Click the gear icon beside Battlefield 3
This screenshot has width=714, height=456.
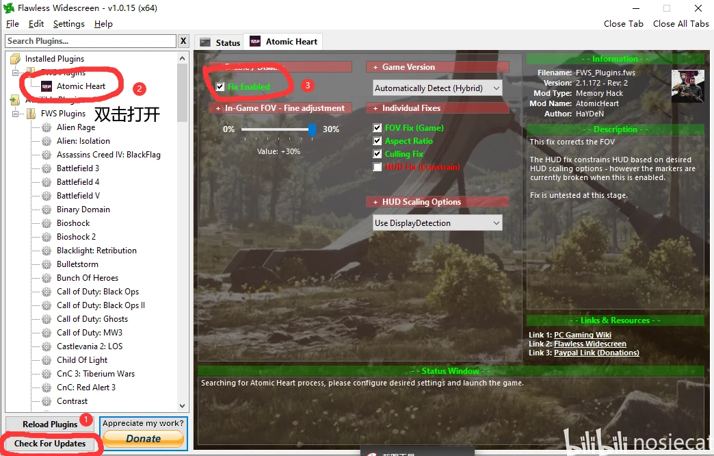click(47, 168)
